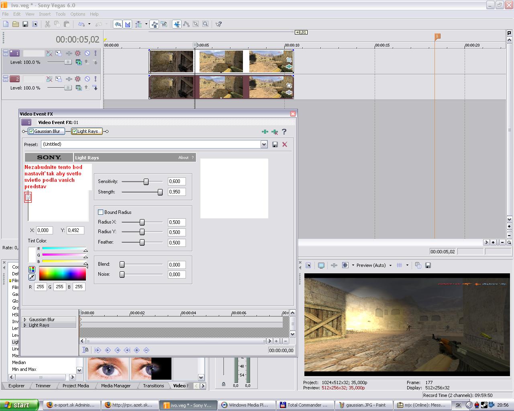Image resolution: width=514 pixels, height=411 pixels.
Task: Solo video track 1
Action: (95, 53)
